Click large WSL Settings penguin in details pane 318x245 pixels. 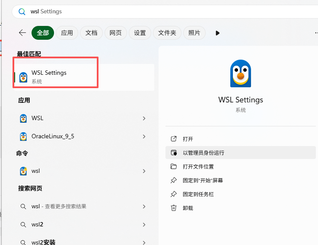[241, 73]
